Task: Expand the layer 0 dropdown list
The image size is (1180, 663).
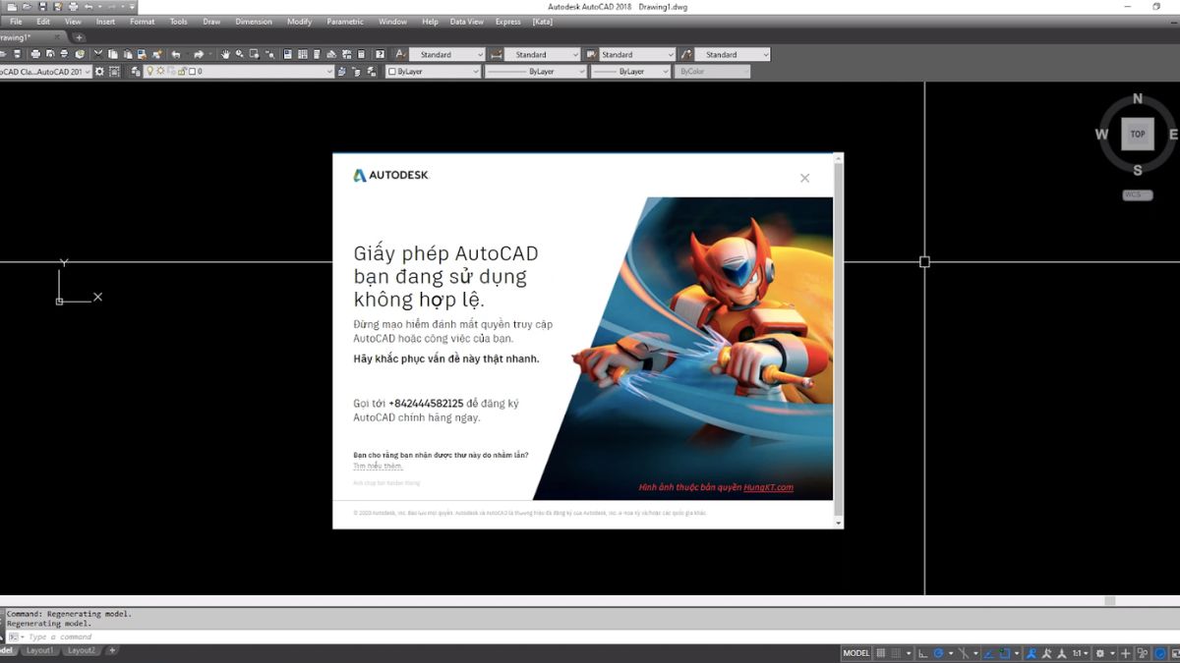Action: (x=239, y=71)
